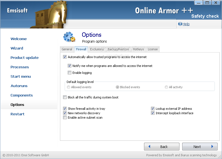Maximize the Online Armor window

(x=207, y=2)
